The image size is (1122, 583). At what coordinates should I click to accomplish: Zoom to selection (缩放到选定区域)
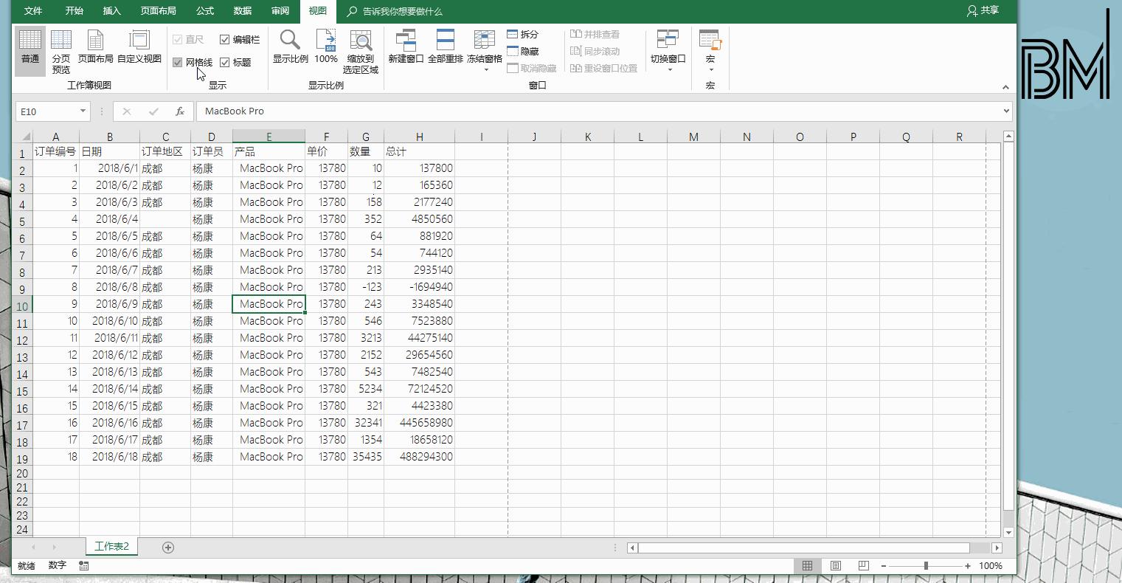click(x=361, y=51)
